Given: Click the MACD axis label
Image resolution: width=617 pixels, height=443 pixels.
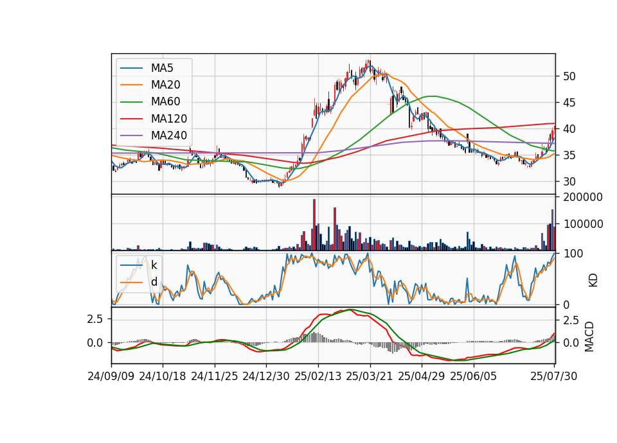Looking at the screenshot, I should pos(589,336).
